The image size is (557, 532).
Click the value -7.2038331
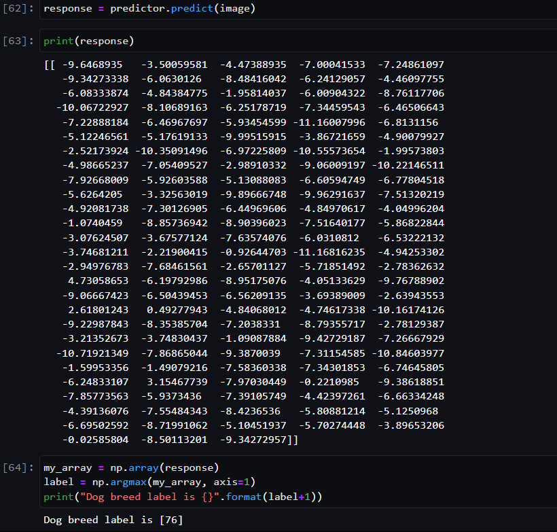250,324
